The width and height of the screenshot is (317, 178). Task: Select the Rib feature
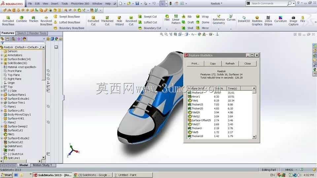(x=187, y=16)
